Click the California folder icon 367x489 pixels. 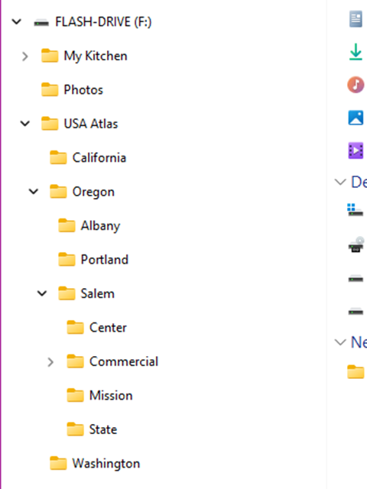click(58, 157)
